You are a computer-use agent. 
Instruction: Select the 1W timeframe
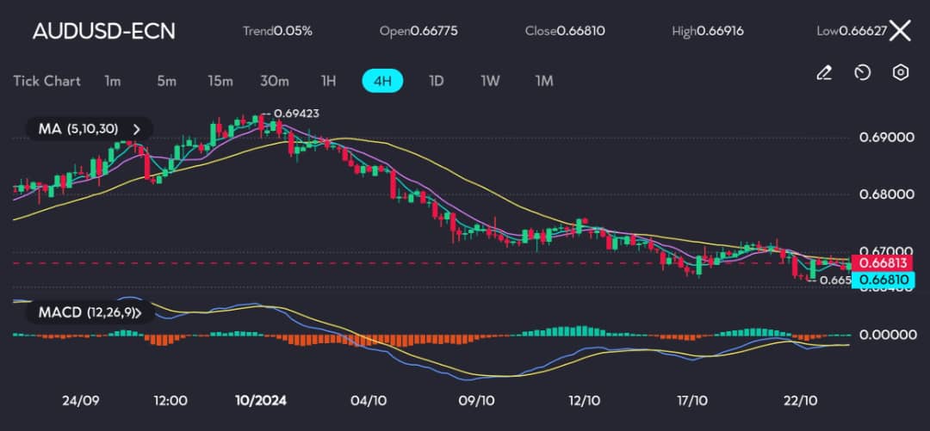tap(490, 81)
